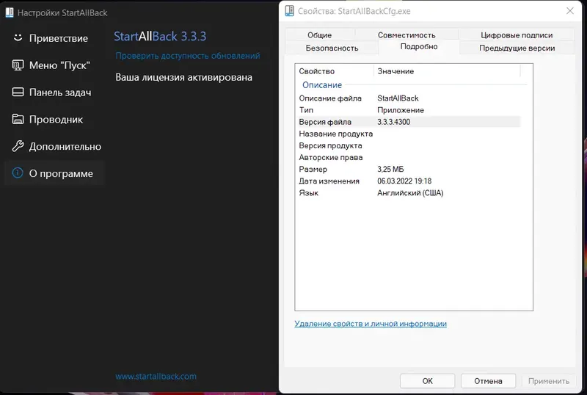Select the Дополнительно section

pos(54,146)
